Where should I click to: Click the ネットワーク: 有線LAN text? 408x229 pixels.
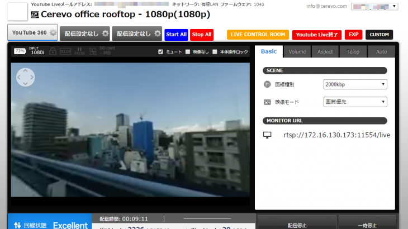[195, 4]
